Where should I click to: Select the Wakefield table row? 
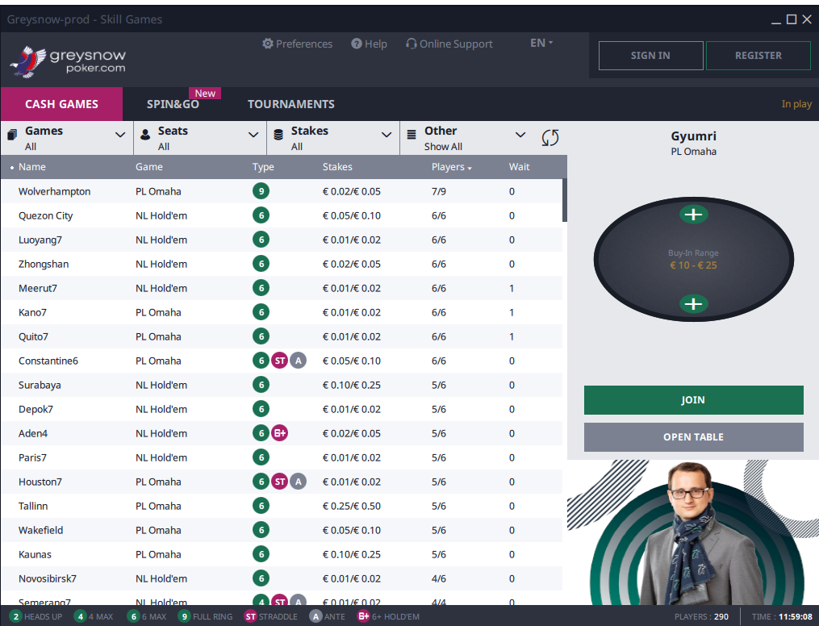[x=282, y=530]
